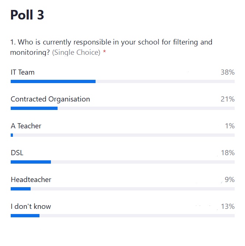Choose the Headteacher option label
The image size is (245, 246).
(31, 180)
